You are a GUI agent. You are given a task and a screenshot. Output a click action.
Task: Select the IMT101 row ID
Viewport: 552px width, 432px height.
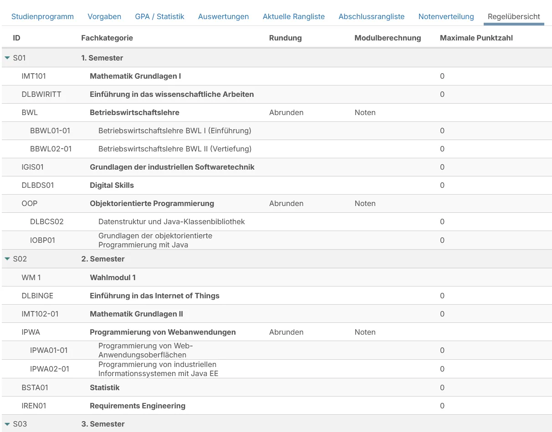point(34,76)
